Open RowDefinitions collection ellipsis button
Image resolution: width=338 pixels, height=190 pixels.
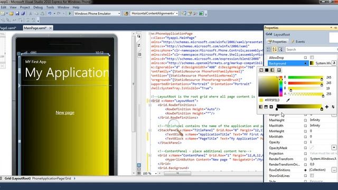point(334,170)
